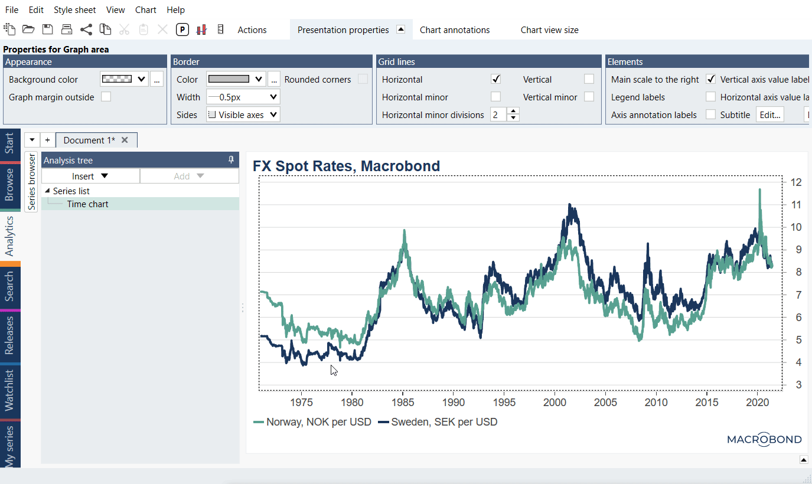Screen dimensions: 812x484
Task: Enable Vertical grid lines checkbox
Action: 589,79
